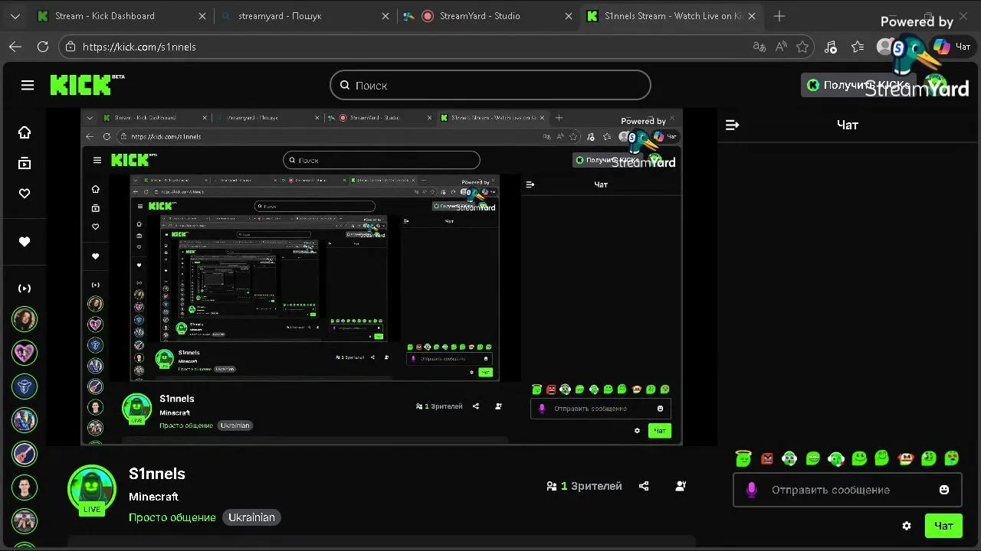Open chat settings gear icon

[x=907, y=526]
